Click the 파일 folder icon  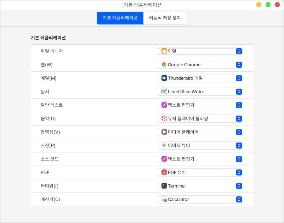(164, 51)
